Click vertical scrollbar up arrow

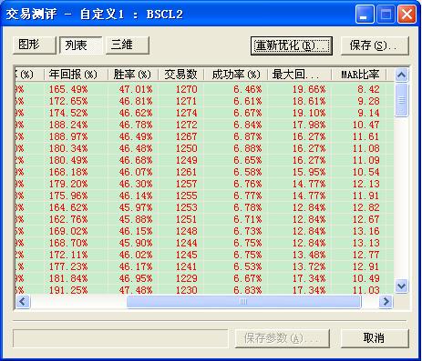[402, 75]
